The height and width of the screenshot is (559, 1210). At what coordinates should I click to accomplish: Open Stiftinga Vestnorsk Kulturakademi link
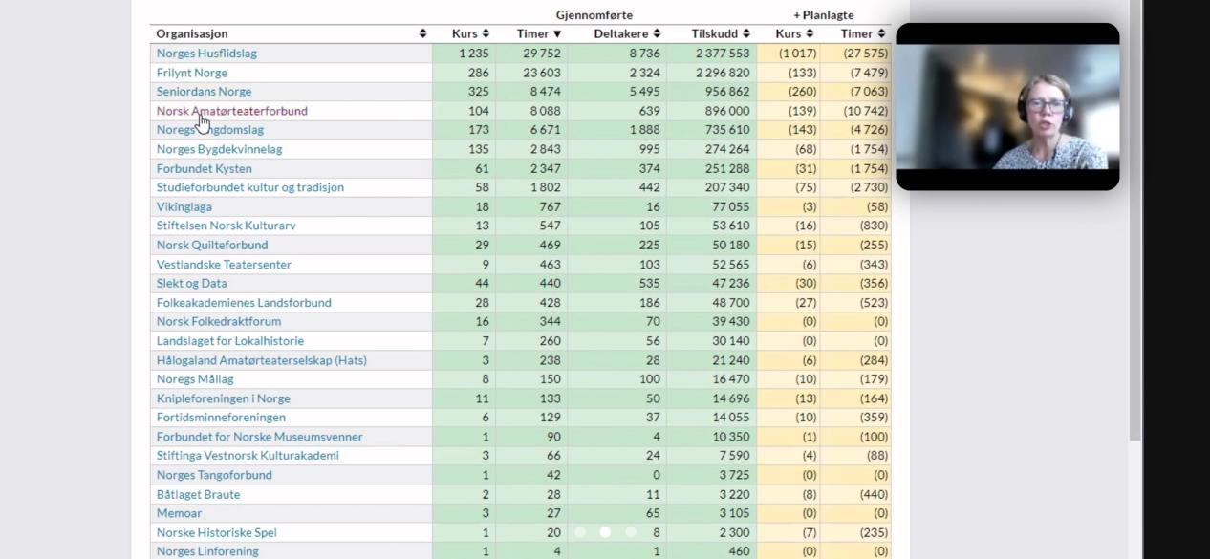click(x=248, y=456)
